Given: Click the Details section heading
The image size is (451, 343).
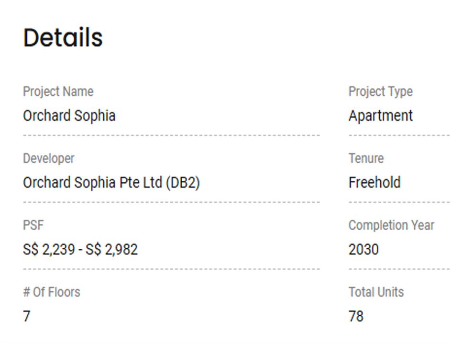Looking at the screenshot, I should click(x=63, y=38).
